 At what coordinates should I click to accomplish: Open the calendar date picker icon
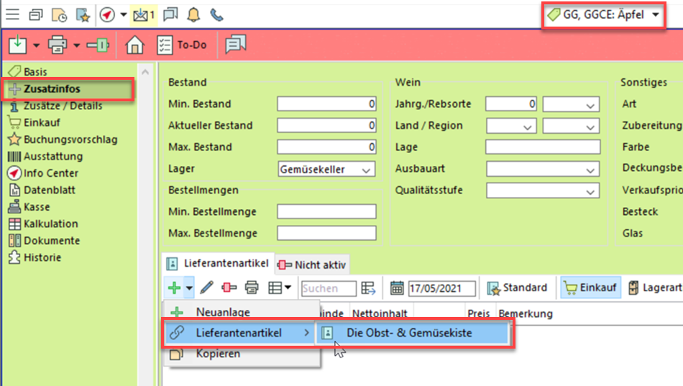click(x=397, y=288)
